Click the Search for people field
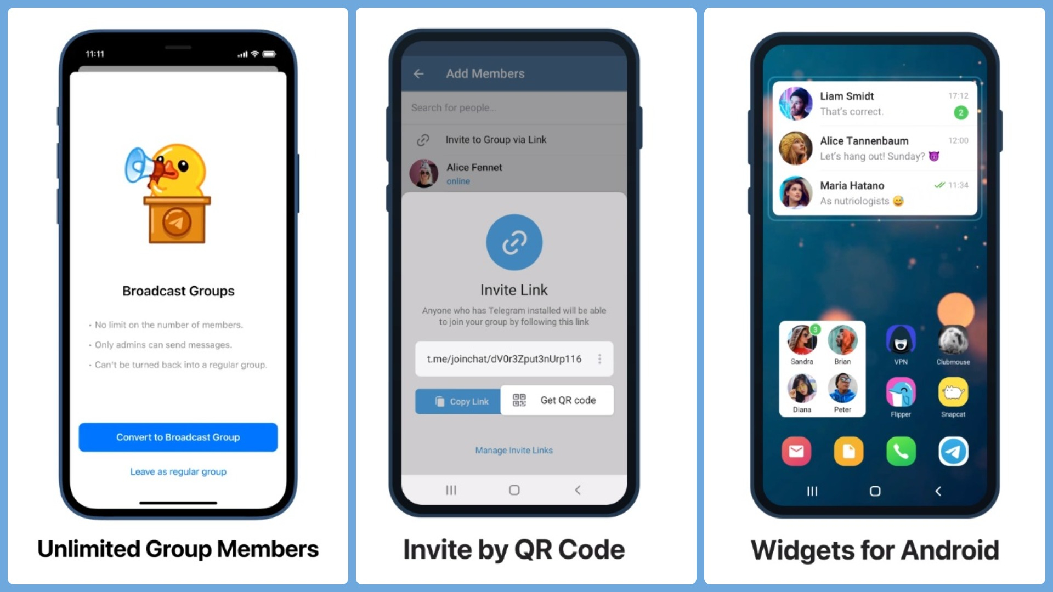Viewport: 1053px width, 592px height. point(513,107)
